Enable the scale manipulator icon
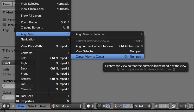This screenshot has height=112, width=194. point(131,106)
